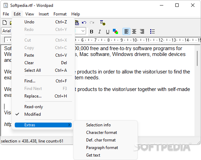The width and height of the screenshot is (201, 160).
Task: Toggle the Read-only option
Action: tap(43, 107)
